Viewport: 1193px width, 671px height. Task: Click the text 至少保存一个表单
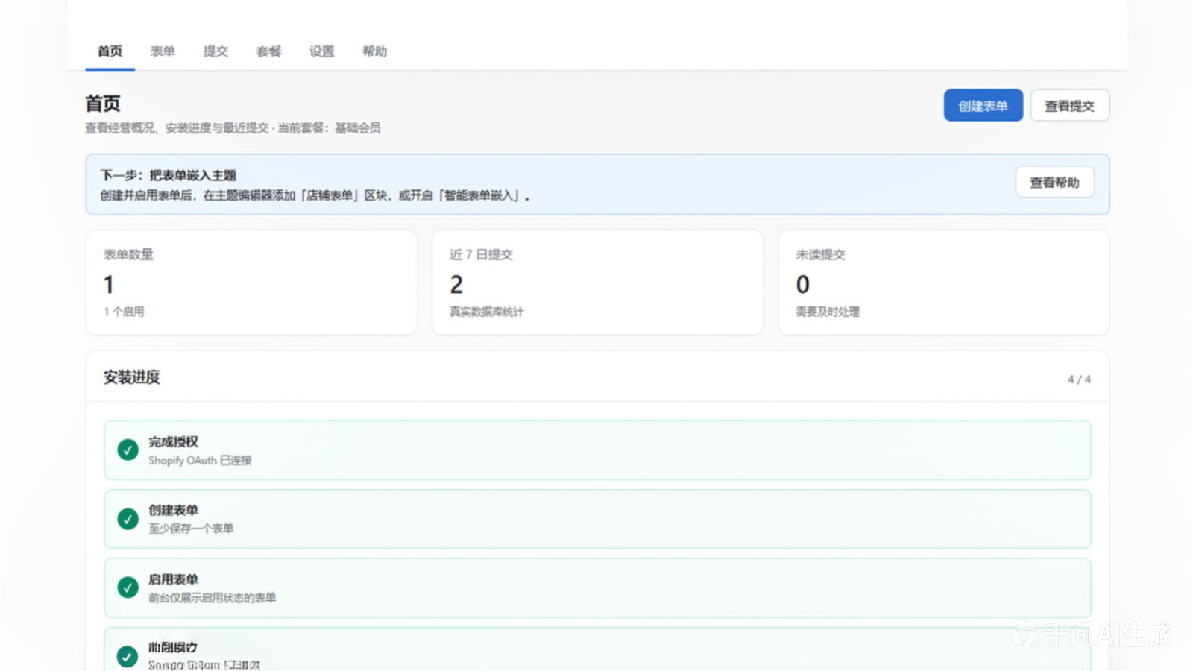pyautogui.click(x=191, y=529)
